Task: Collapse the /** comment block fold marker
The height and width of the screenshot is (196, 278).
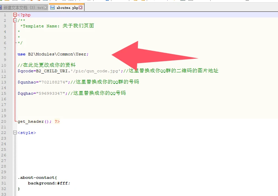Action: click(15, 20)
